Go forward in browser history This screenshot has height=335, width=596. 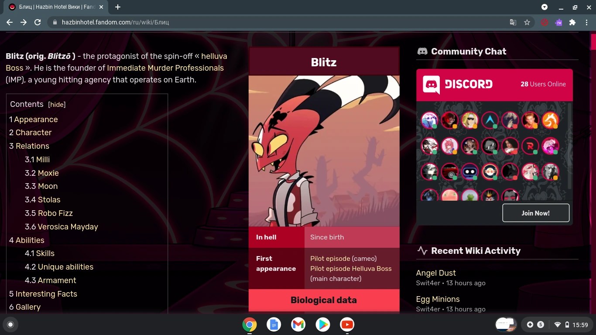coord(24,22)
